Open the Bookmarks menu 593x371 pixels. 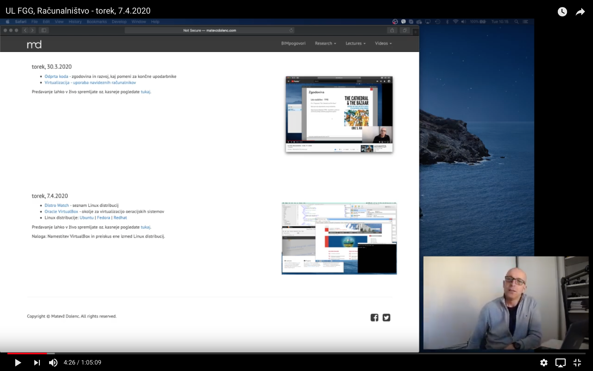(97, 22)
